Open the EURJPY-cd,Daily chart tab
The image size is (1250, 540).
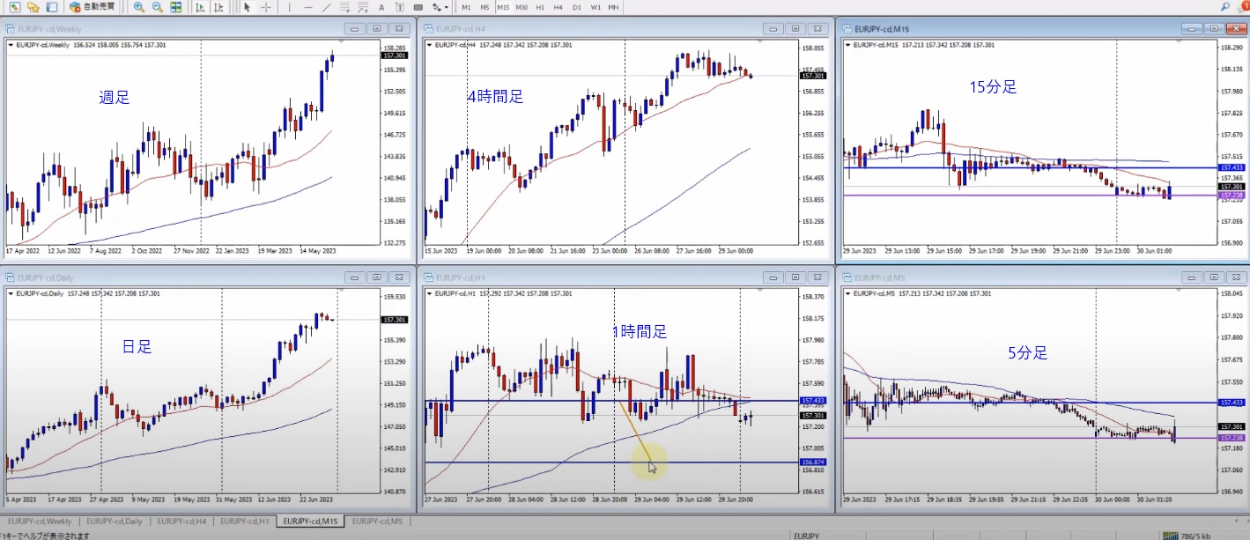tap(114, 522)
